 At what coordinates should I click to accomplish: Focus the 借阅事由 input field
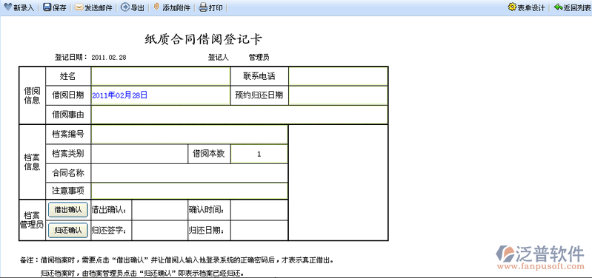[x=239, y=115]
